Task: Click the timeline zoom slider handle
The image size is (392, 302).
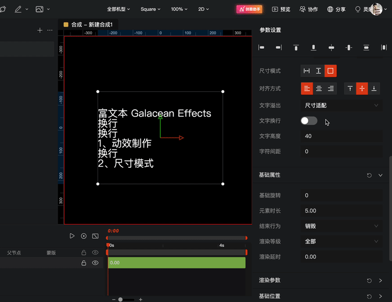Action: (120, 300)
